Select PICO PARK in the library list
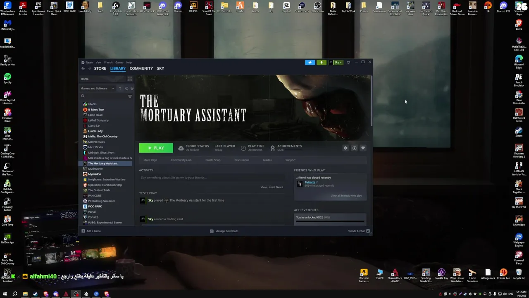 tap(95, 207)
